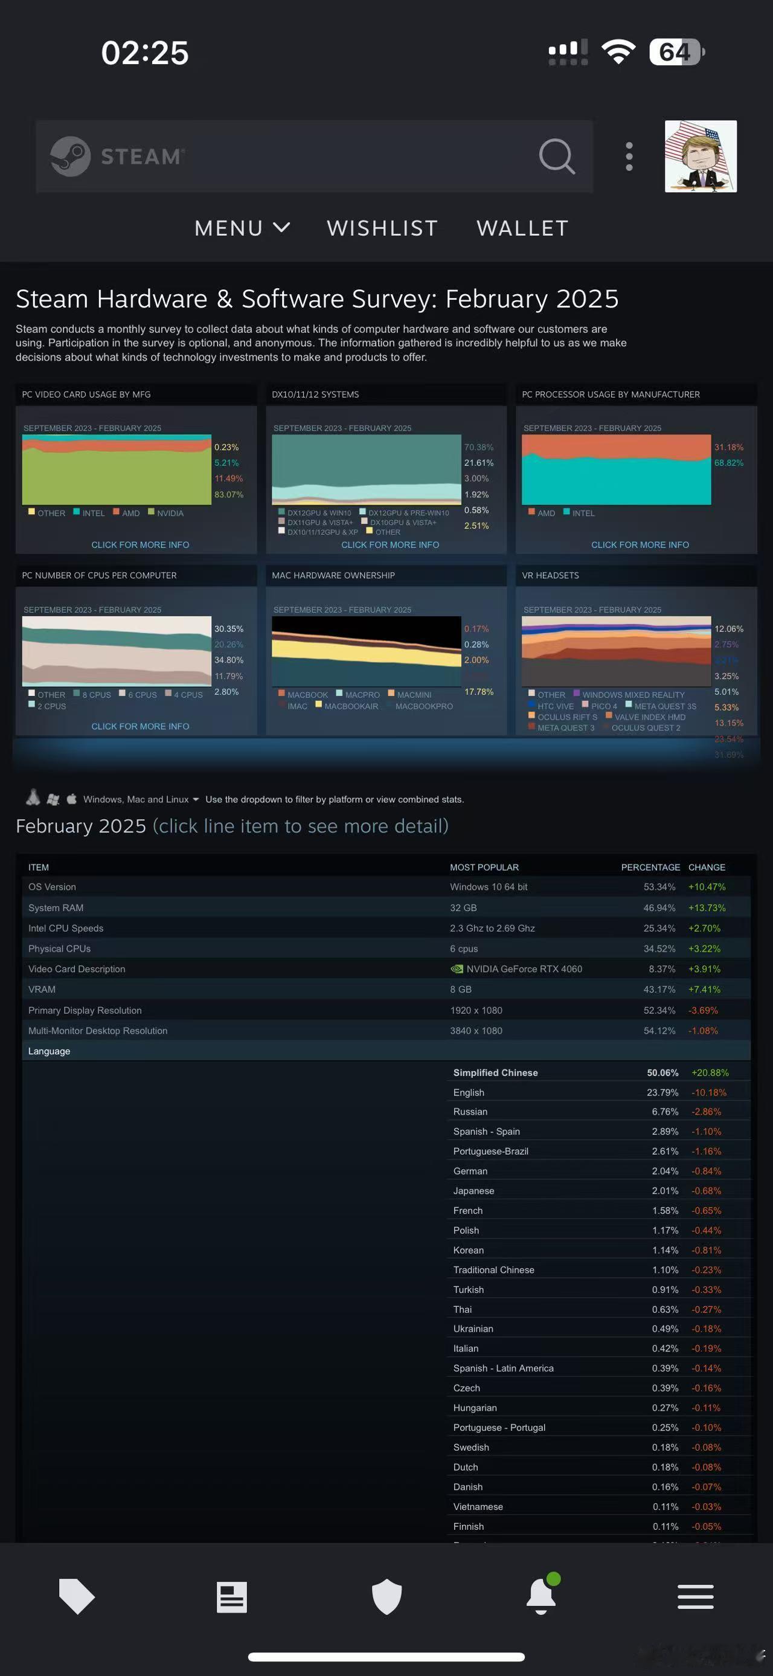The image size is (773, 1676).
Task: Open the profile avatar picture
Action: pyautogui.click(x=700, y=156)
